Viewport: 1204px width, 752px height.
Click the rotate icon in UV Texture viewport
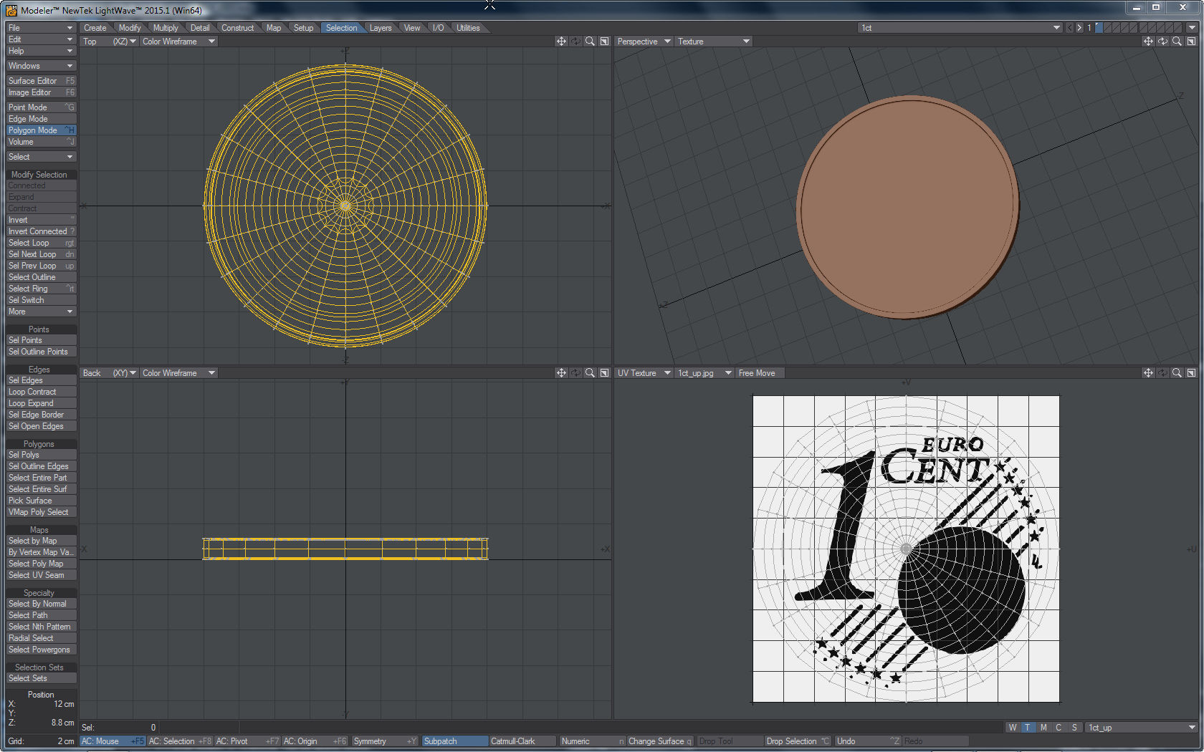pyautogui.click(x=1162, y=373)
